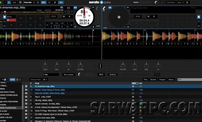Open the Prepare tab
This screenshot has height=122, width=202.
pyautogui.click(x=162, y=80)
